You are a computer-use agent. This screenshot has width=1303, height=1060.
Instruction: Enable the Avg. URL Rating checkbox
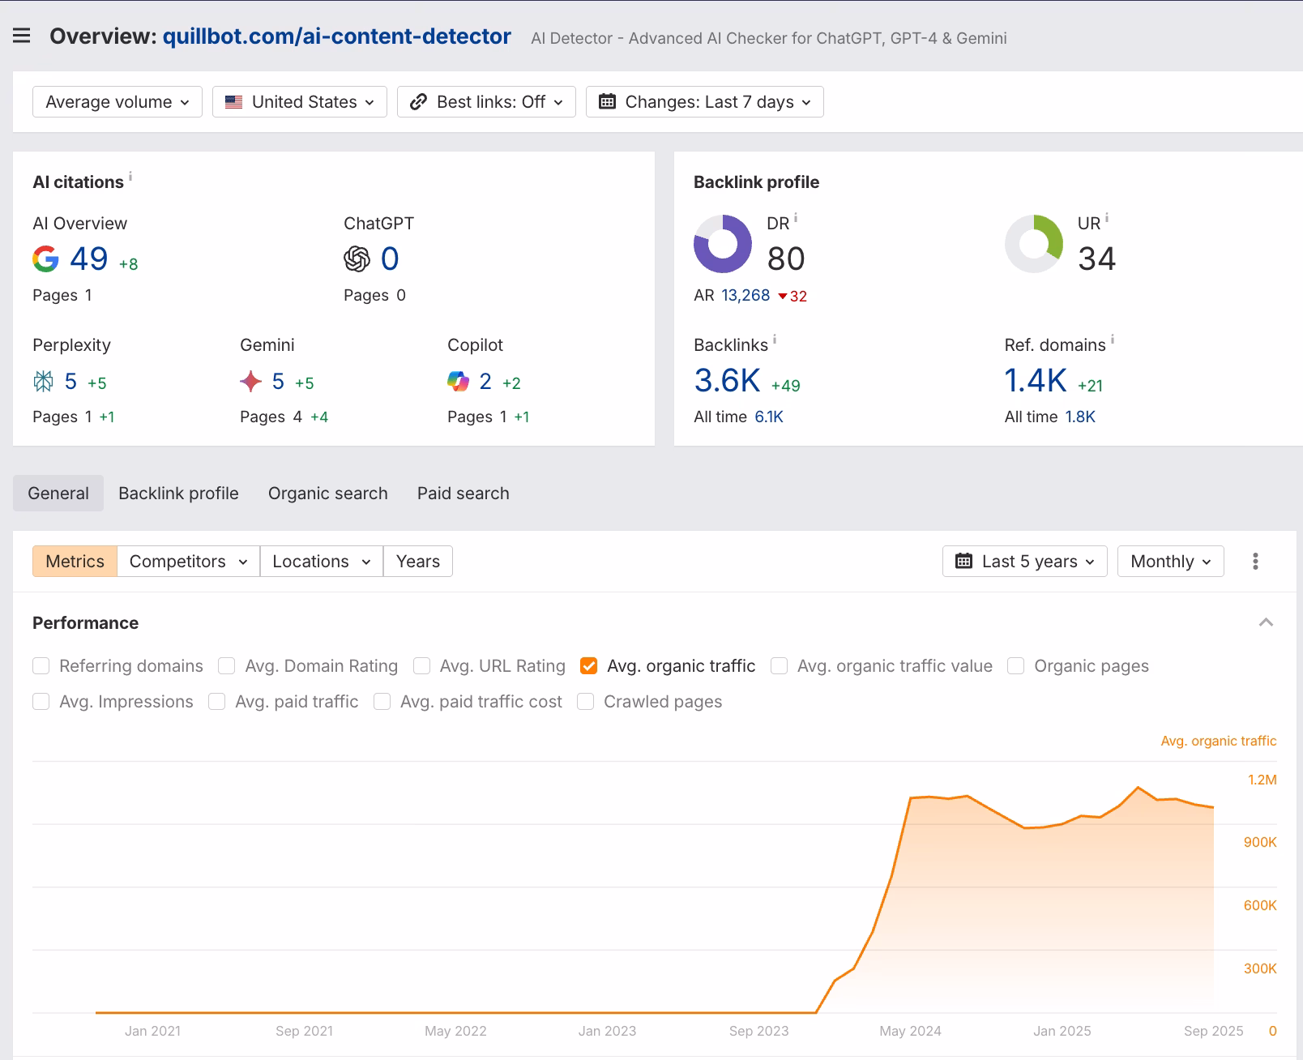point(421,666)
